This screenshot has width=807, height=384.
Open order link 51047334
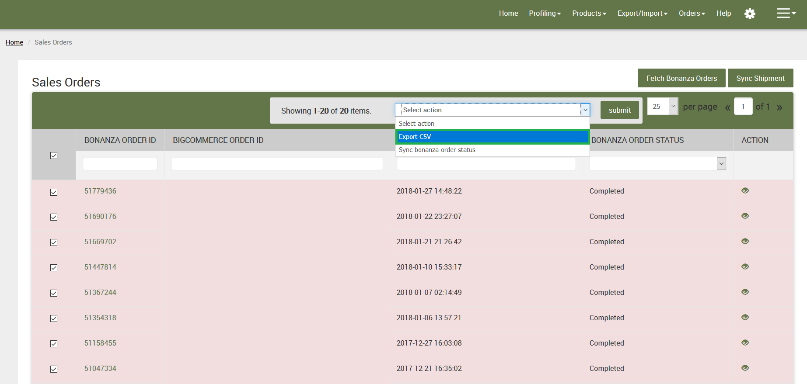(100, 368)
